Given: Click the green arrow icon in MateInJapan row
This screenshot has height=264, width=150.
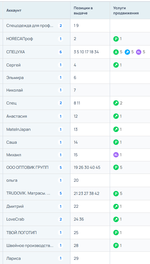Looking at the screenshot, I should [116, 130].
